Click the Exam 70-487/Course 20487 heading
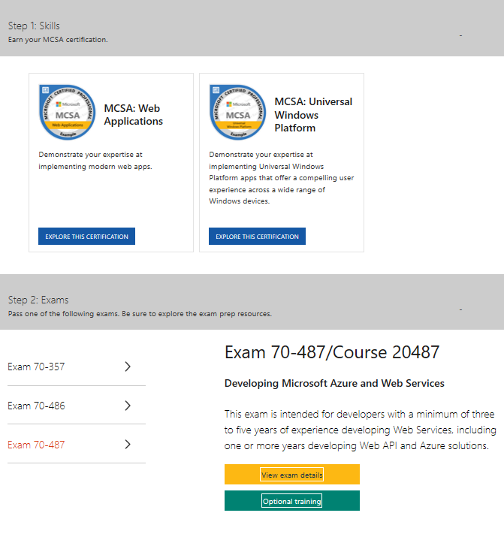The image size is (504, 534). tap(332, 352)
